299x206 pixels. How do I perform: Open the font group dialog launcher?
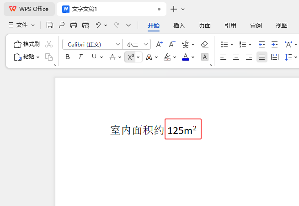point(211,65)
